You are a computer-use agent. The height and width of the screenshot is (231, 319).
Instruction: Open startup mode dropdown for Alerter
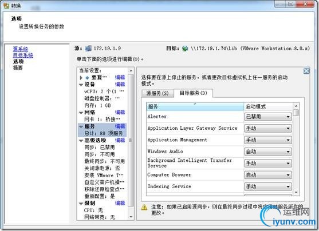pos(268,117)
